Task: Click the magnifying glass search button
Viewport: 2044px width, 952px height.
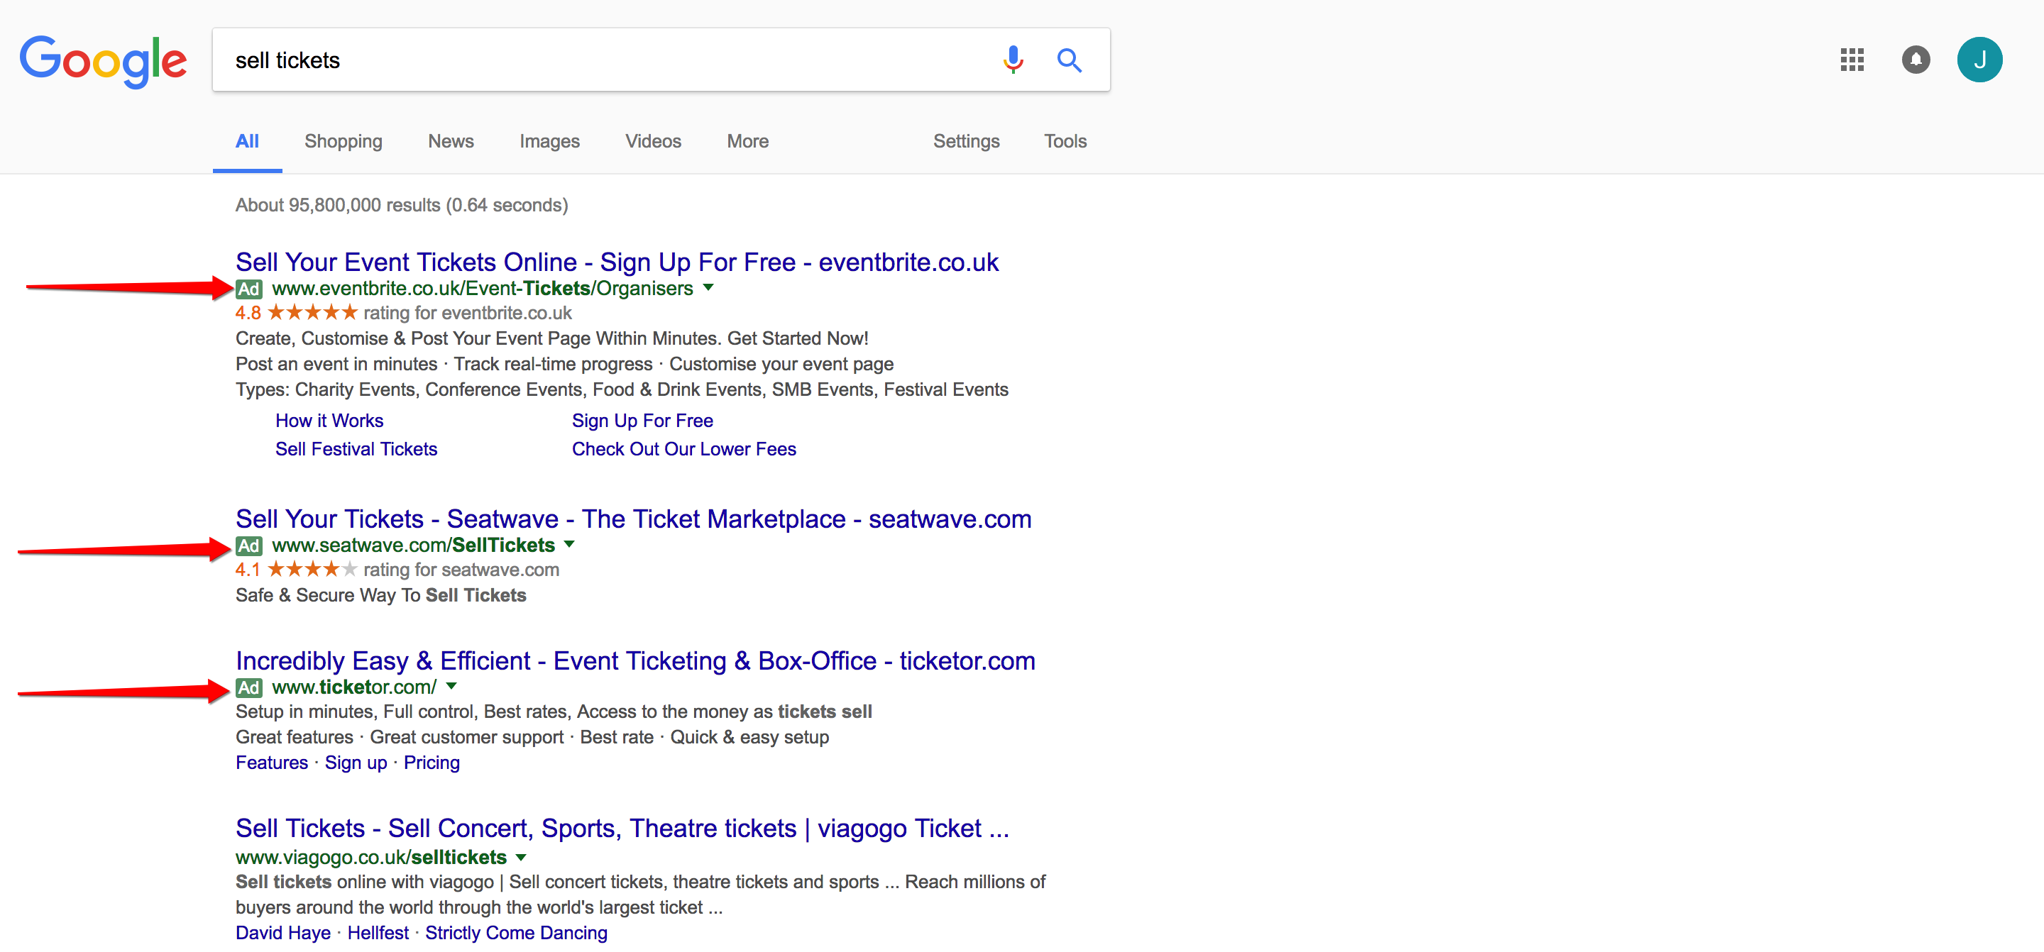Action: point(1069,60)
